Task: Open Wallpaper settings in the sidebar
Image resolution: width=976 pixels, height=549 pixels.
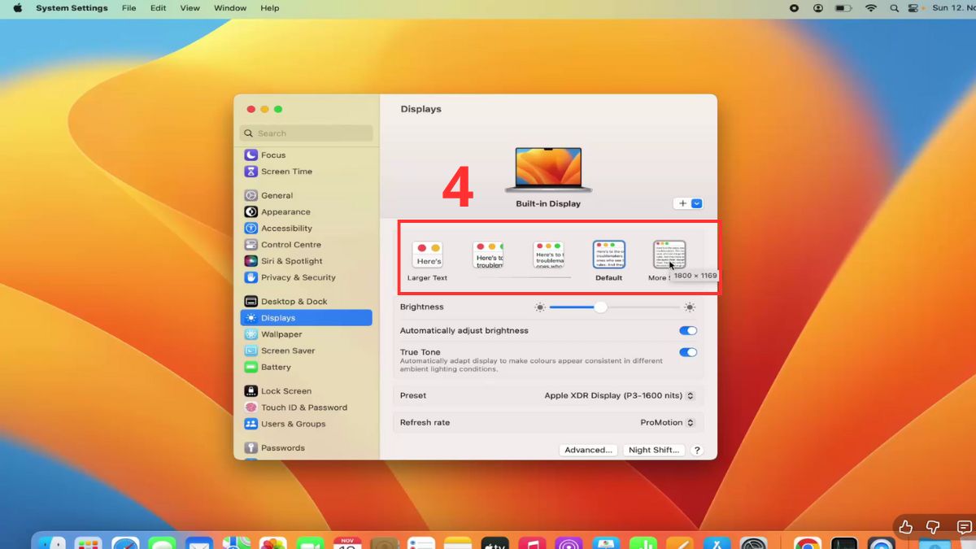Action: (282, 334)
